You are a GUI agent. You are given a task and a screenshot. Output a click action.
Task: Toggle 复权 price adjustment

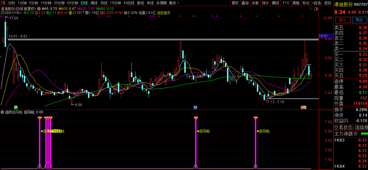[x=235, y=3]
